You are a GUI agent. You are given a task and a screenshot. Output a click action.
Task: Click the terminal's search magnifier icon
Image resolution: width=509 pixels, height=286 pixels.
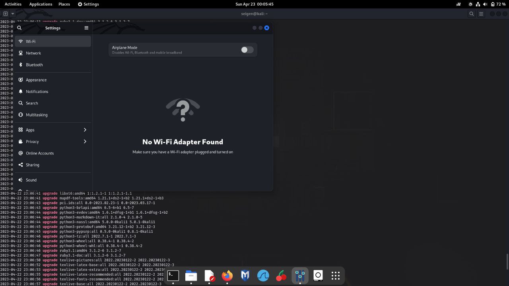coord(471,14)
